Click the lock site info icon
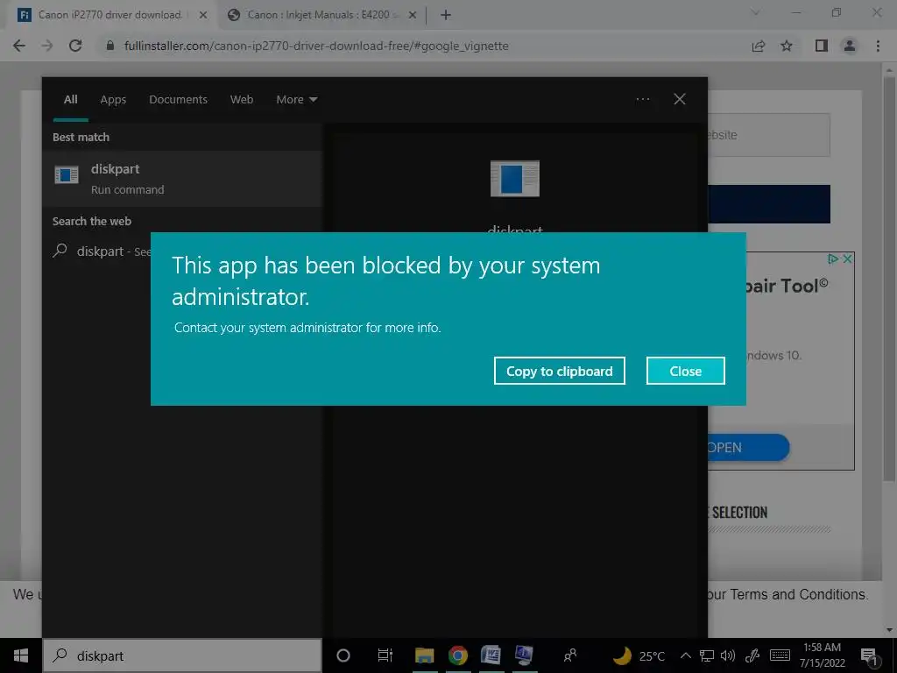Screen dimensions: 897x673 click(x=110, y=46)
